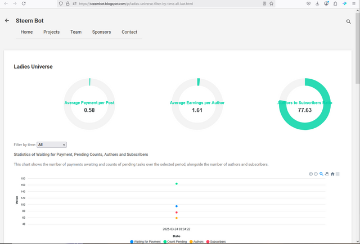
Task: Click the Average Payment per Post gauge
Action: click(x=89, y=104)
